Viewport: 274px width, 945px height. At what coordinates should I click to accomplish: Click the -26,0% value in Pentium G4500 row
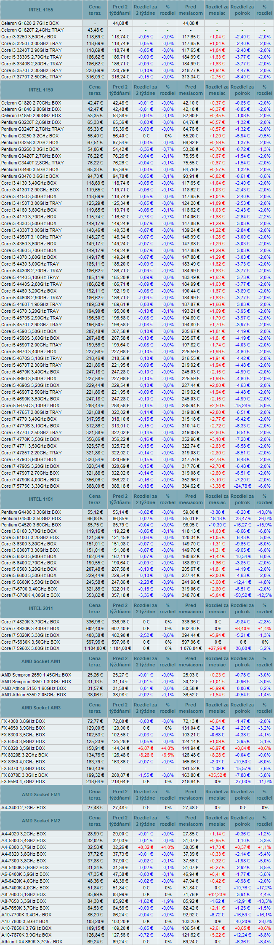pos(265,518)
